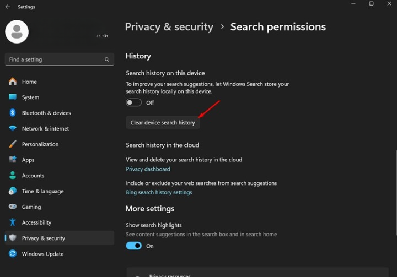Click the Apps icon in sidebar
The image size is (397, 277).
tap(12, 160)
